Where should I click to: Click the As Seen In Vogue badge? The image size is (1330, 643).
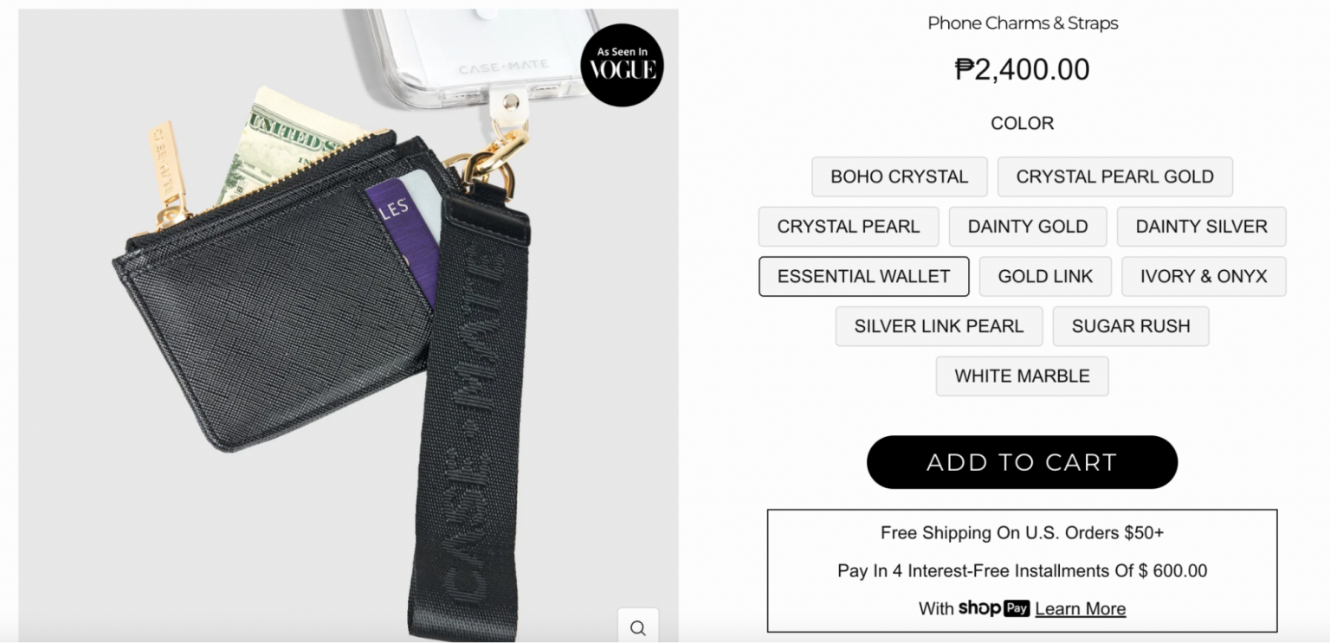tap(622, 65)
